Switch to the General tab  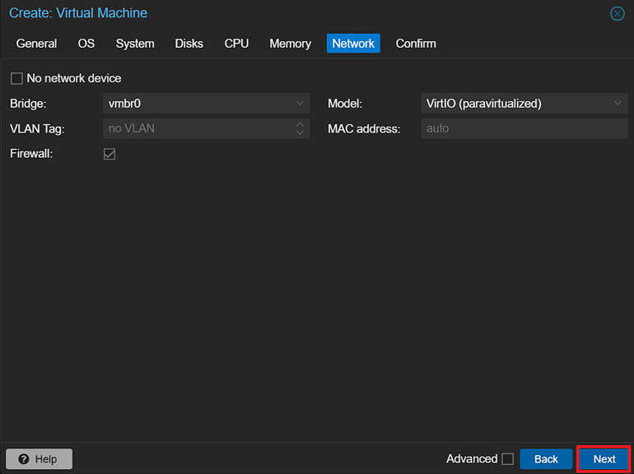36,44
